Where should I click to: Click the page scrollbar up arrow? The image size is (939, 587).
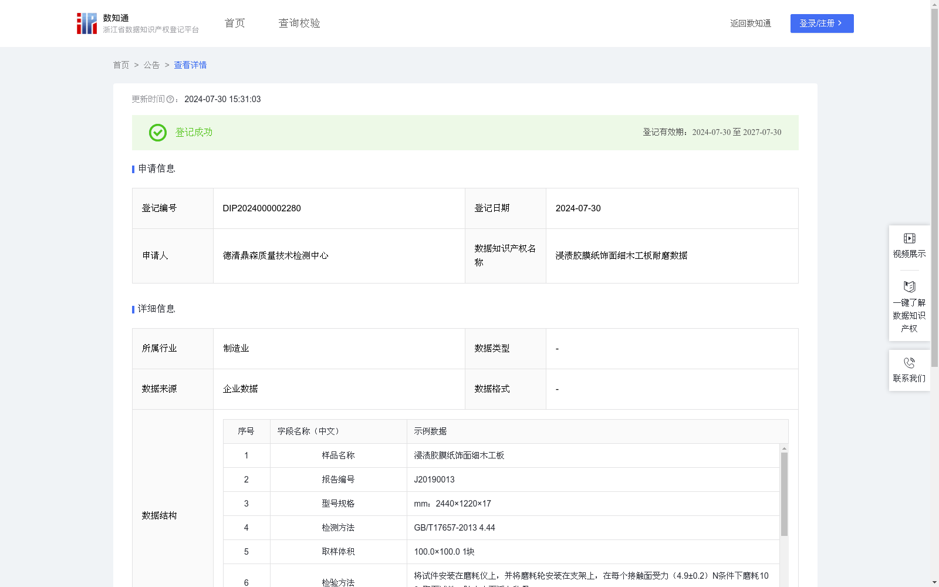pyautogui.click(x=934, y=4)
